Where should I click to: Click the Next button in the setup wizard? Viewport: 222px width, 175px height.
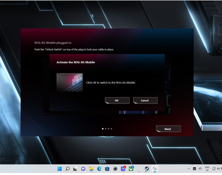click(x=168, y=129)
